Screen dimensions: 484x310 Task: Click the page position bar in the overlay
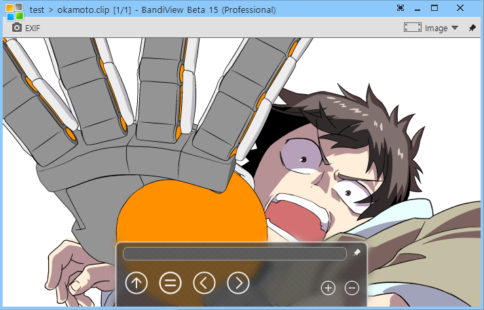[x=235, y=253]
